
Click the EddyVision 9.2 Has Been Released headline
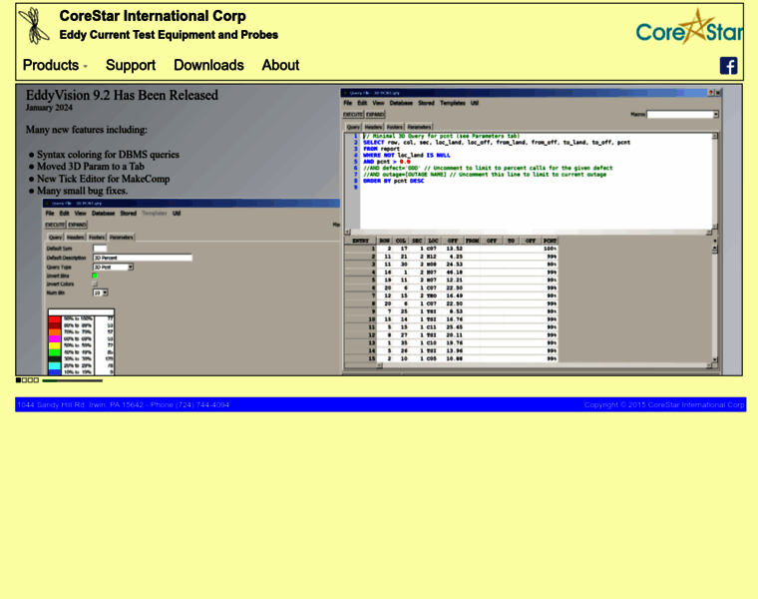(122, 96)
